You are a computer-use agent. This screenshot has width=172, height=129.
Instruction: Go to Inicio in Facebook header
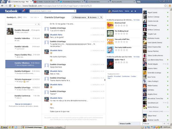pos(127,11)
